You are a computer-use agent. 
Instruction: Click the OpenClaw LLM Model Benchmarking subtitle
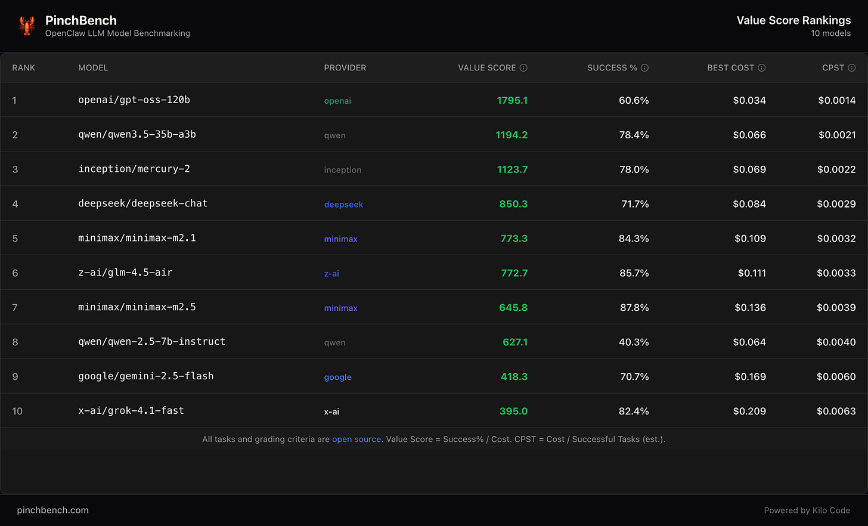click(x=117, y=33)
